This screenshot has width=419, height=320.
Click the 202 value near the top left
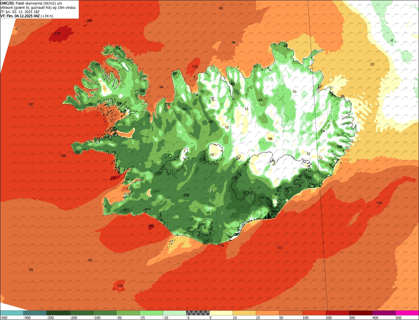tap(89, 21)
